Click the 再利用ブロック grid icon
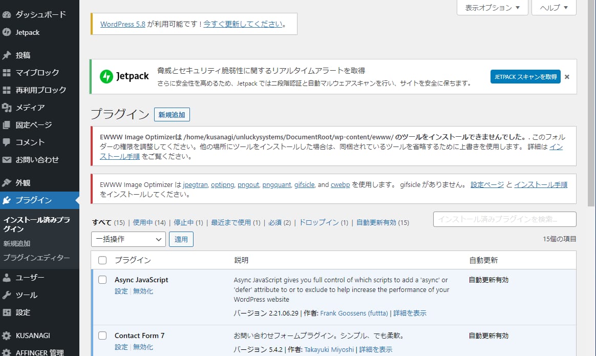 click(7, 90)
